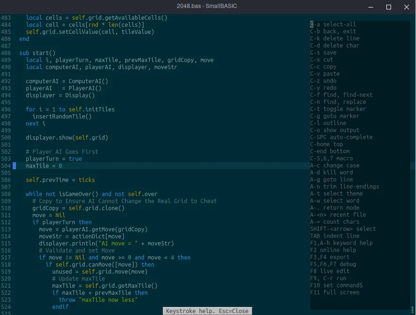Click the 'F3,F4 export' entry
The image size is (416, 315).
(330, 257)
